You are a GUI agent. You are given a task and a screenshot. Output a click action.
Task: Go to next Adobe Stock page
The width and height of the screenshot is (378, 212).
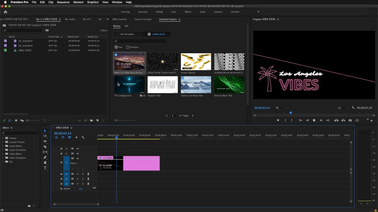coord(193,115)
